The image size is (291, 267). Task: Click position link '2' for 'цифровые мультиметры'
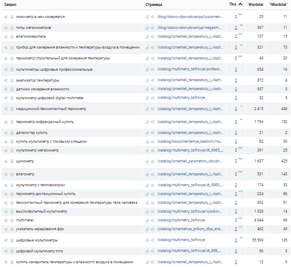point(236,240)
